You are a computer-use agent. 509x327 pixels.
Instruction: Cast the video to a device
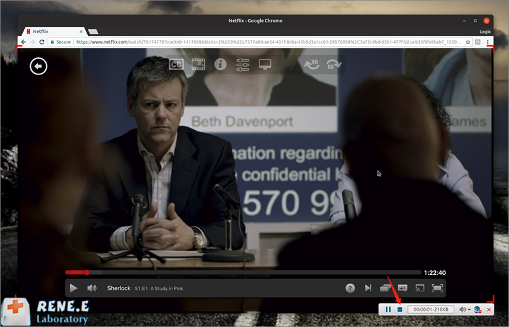coord(420,288)
